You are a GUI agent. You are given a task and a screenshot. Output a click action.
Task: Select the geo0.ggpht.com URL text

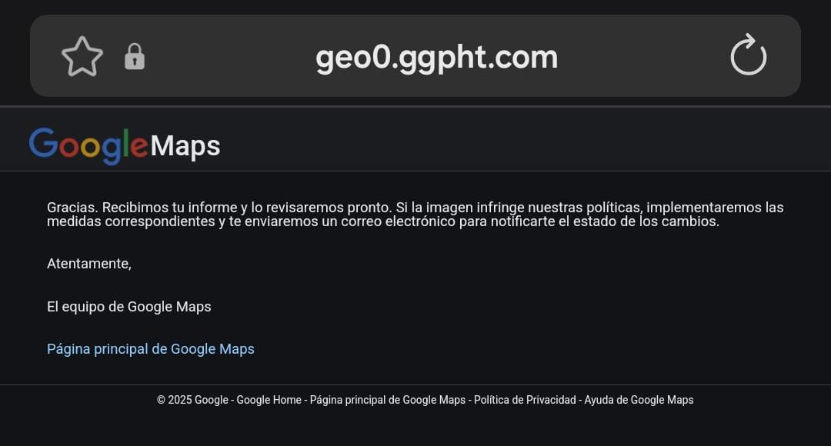pos(436,57)
